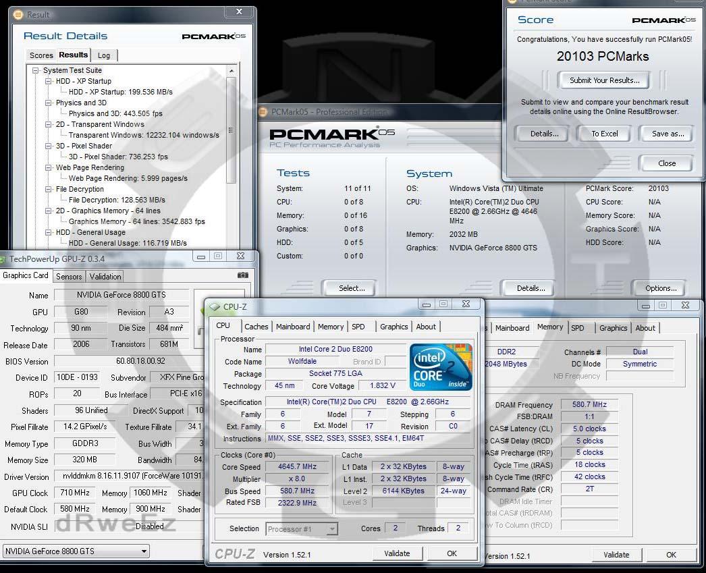Viewport: 706px width, 573px height.
Task: Switch to the Scores tab in Result Details
Action: [41, 55]
